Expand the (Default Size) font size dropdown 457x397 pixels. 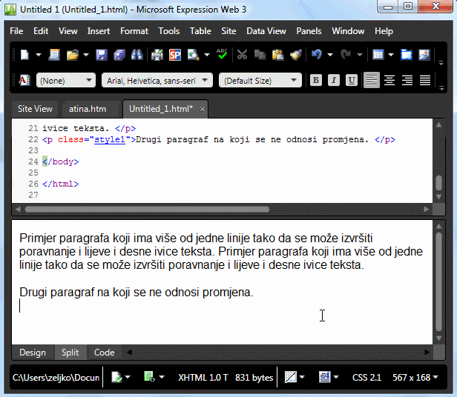click(x=260, y=80)
